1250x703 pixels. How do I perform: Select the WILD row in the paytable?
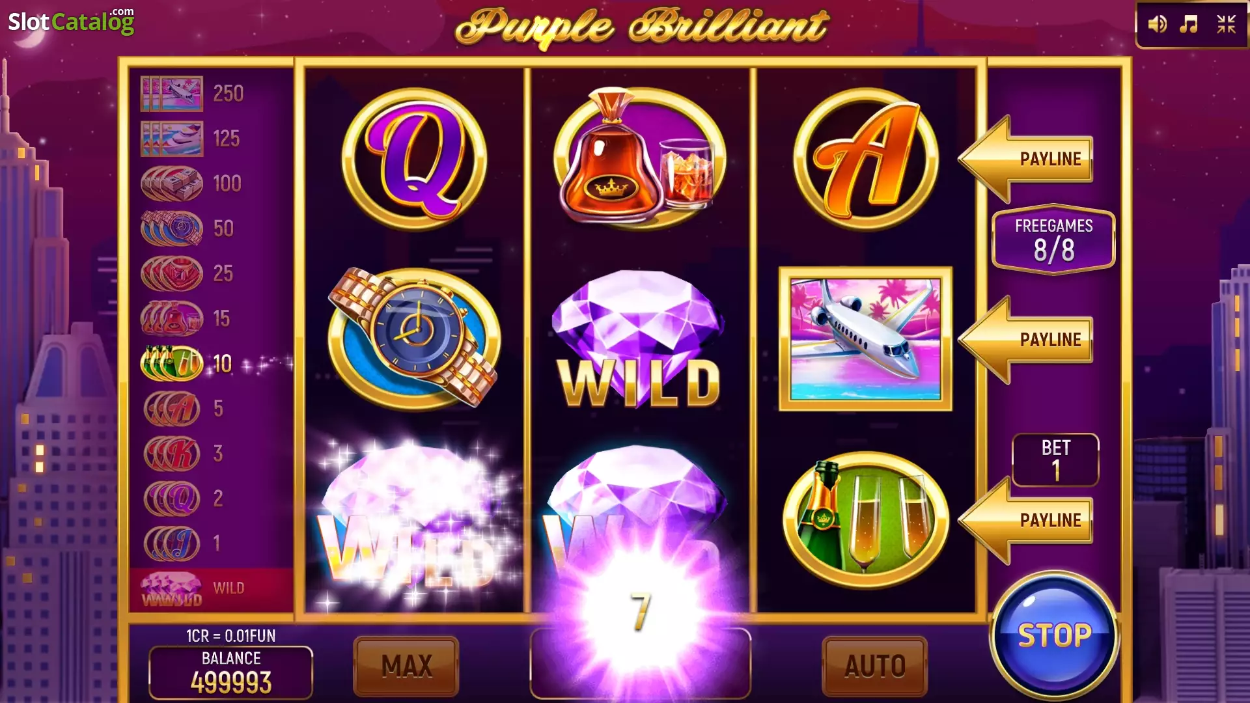click(x=211, y=588)
